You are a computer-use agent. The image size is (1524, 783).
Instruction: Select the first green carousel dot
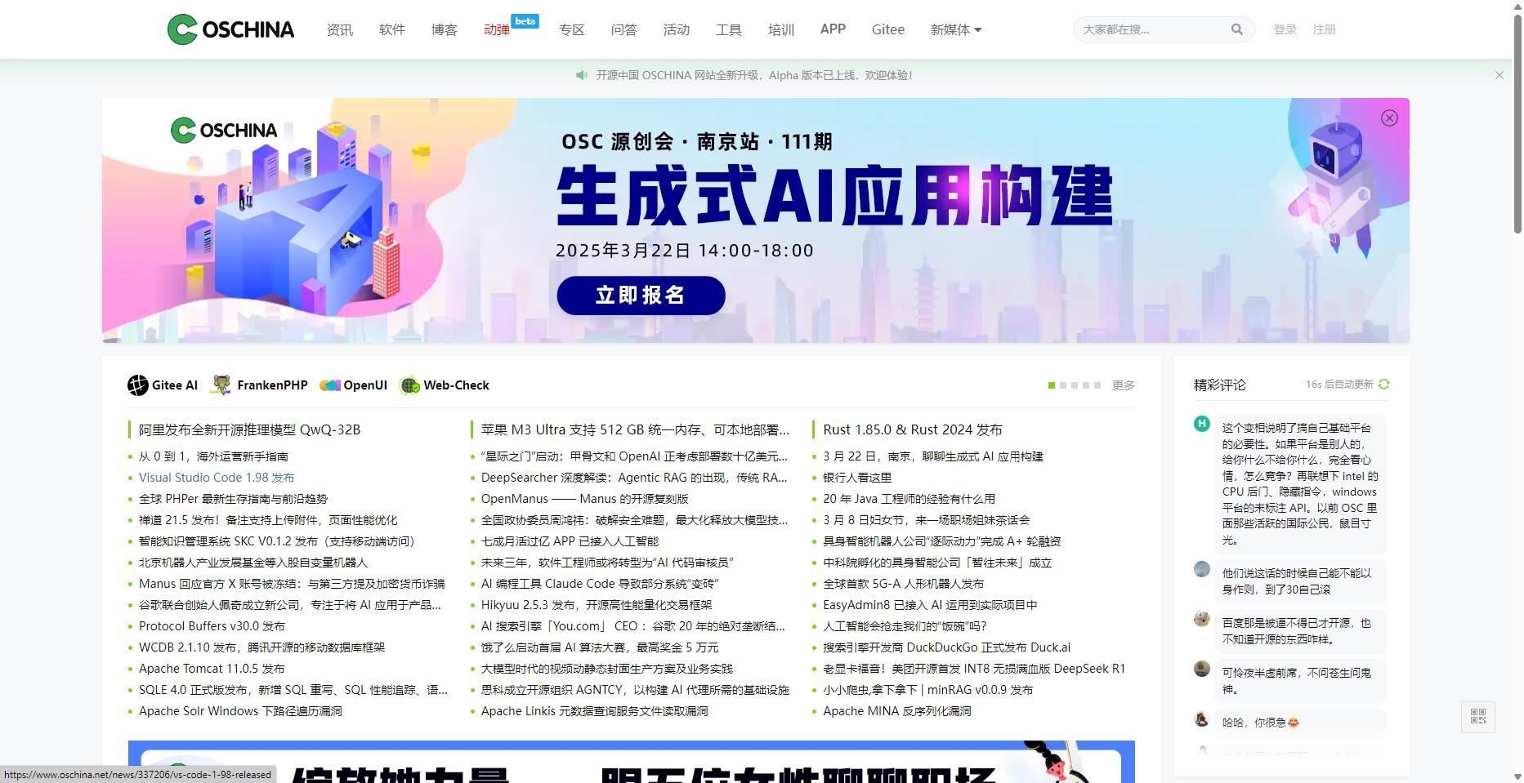(1052, 385)
